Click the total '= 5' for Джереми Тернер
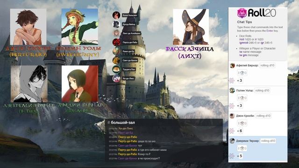 tap(240, 156)
